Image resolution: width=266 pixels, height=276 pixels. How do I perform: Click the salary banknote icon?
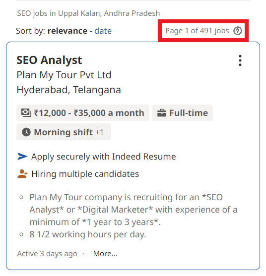[26, 112]
